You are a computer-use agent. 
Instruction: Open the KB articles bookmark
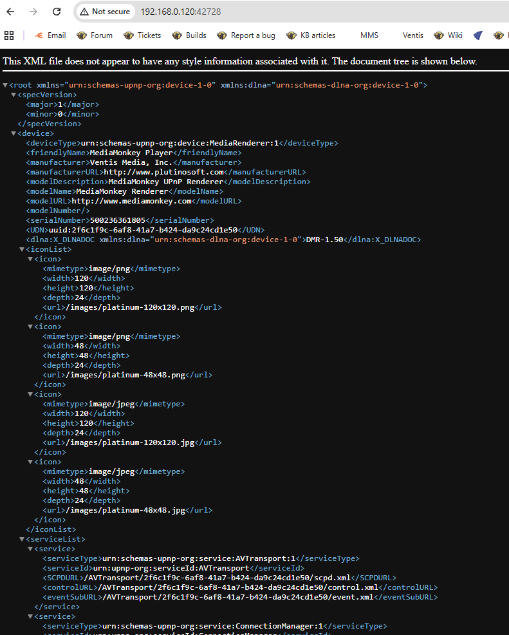coord(311,35)
